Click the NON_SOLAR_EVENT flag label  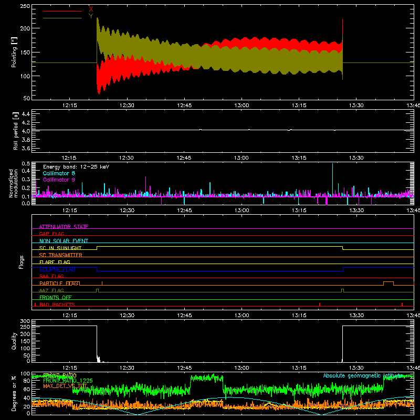coord(64,241)
